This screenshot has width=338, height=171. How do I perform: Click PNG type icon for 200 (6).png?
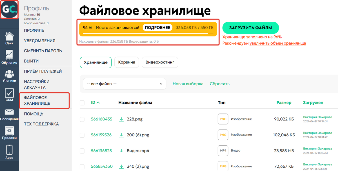click(223, 135)
